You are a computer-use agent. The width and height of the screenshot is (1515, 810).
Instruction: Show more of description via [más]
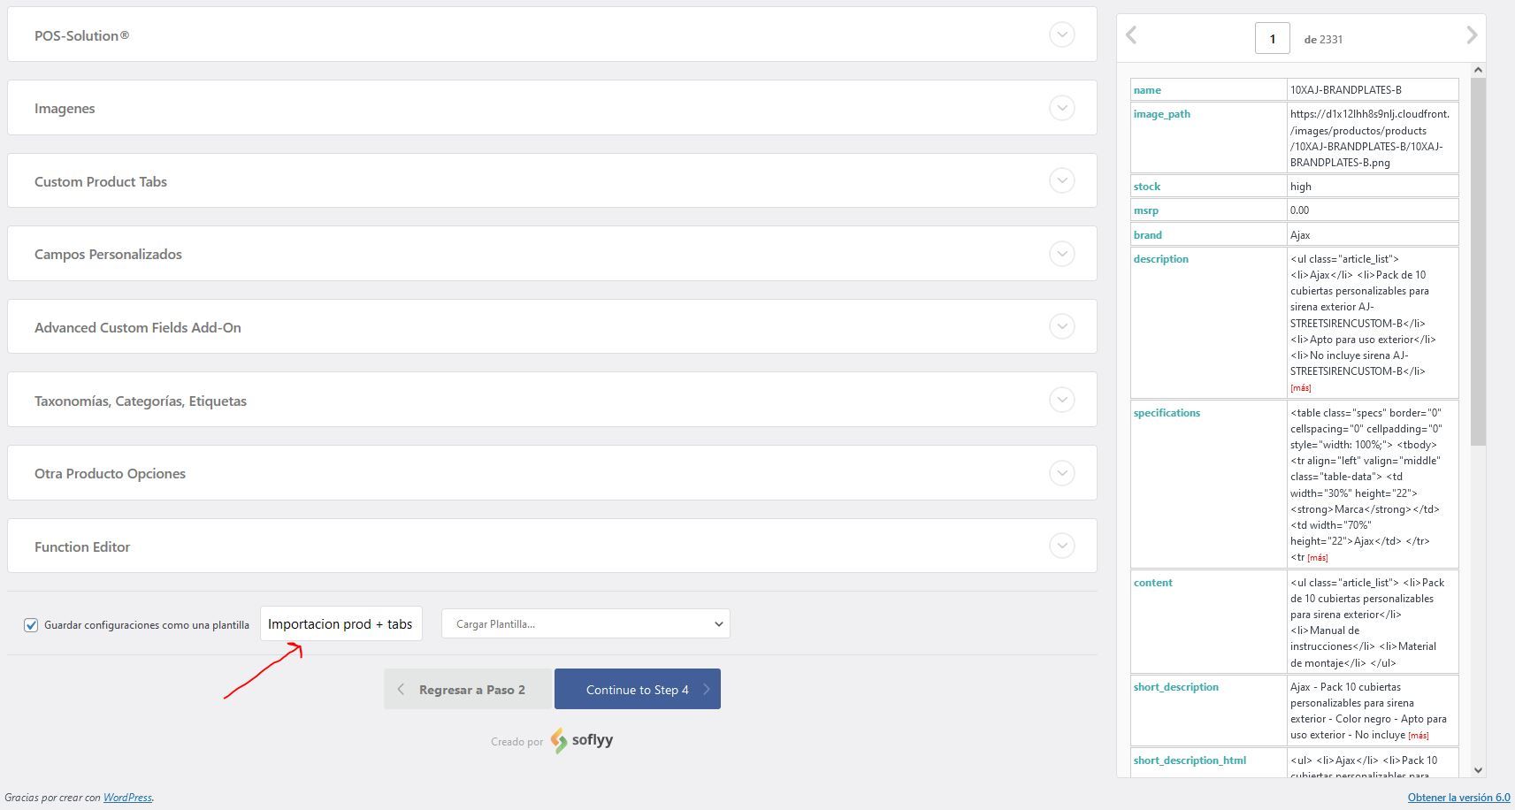click(1300, 387)
